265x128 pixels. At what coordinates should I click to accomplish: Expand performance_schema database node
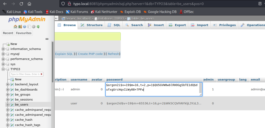pyautogui.click(x=3, y=59)
